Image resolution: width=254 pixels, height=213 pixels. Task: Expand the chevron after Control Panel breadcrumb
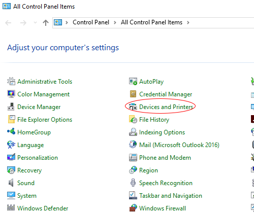click(115, 22)
